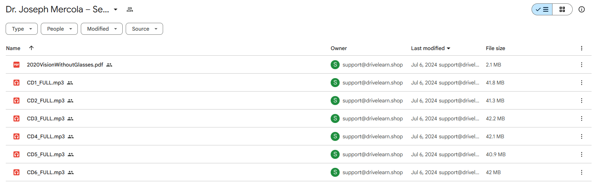Switch to grid layout view
This screenshot has width=597, height=188.
(562, 9)
